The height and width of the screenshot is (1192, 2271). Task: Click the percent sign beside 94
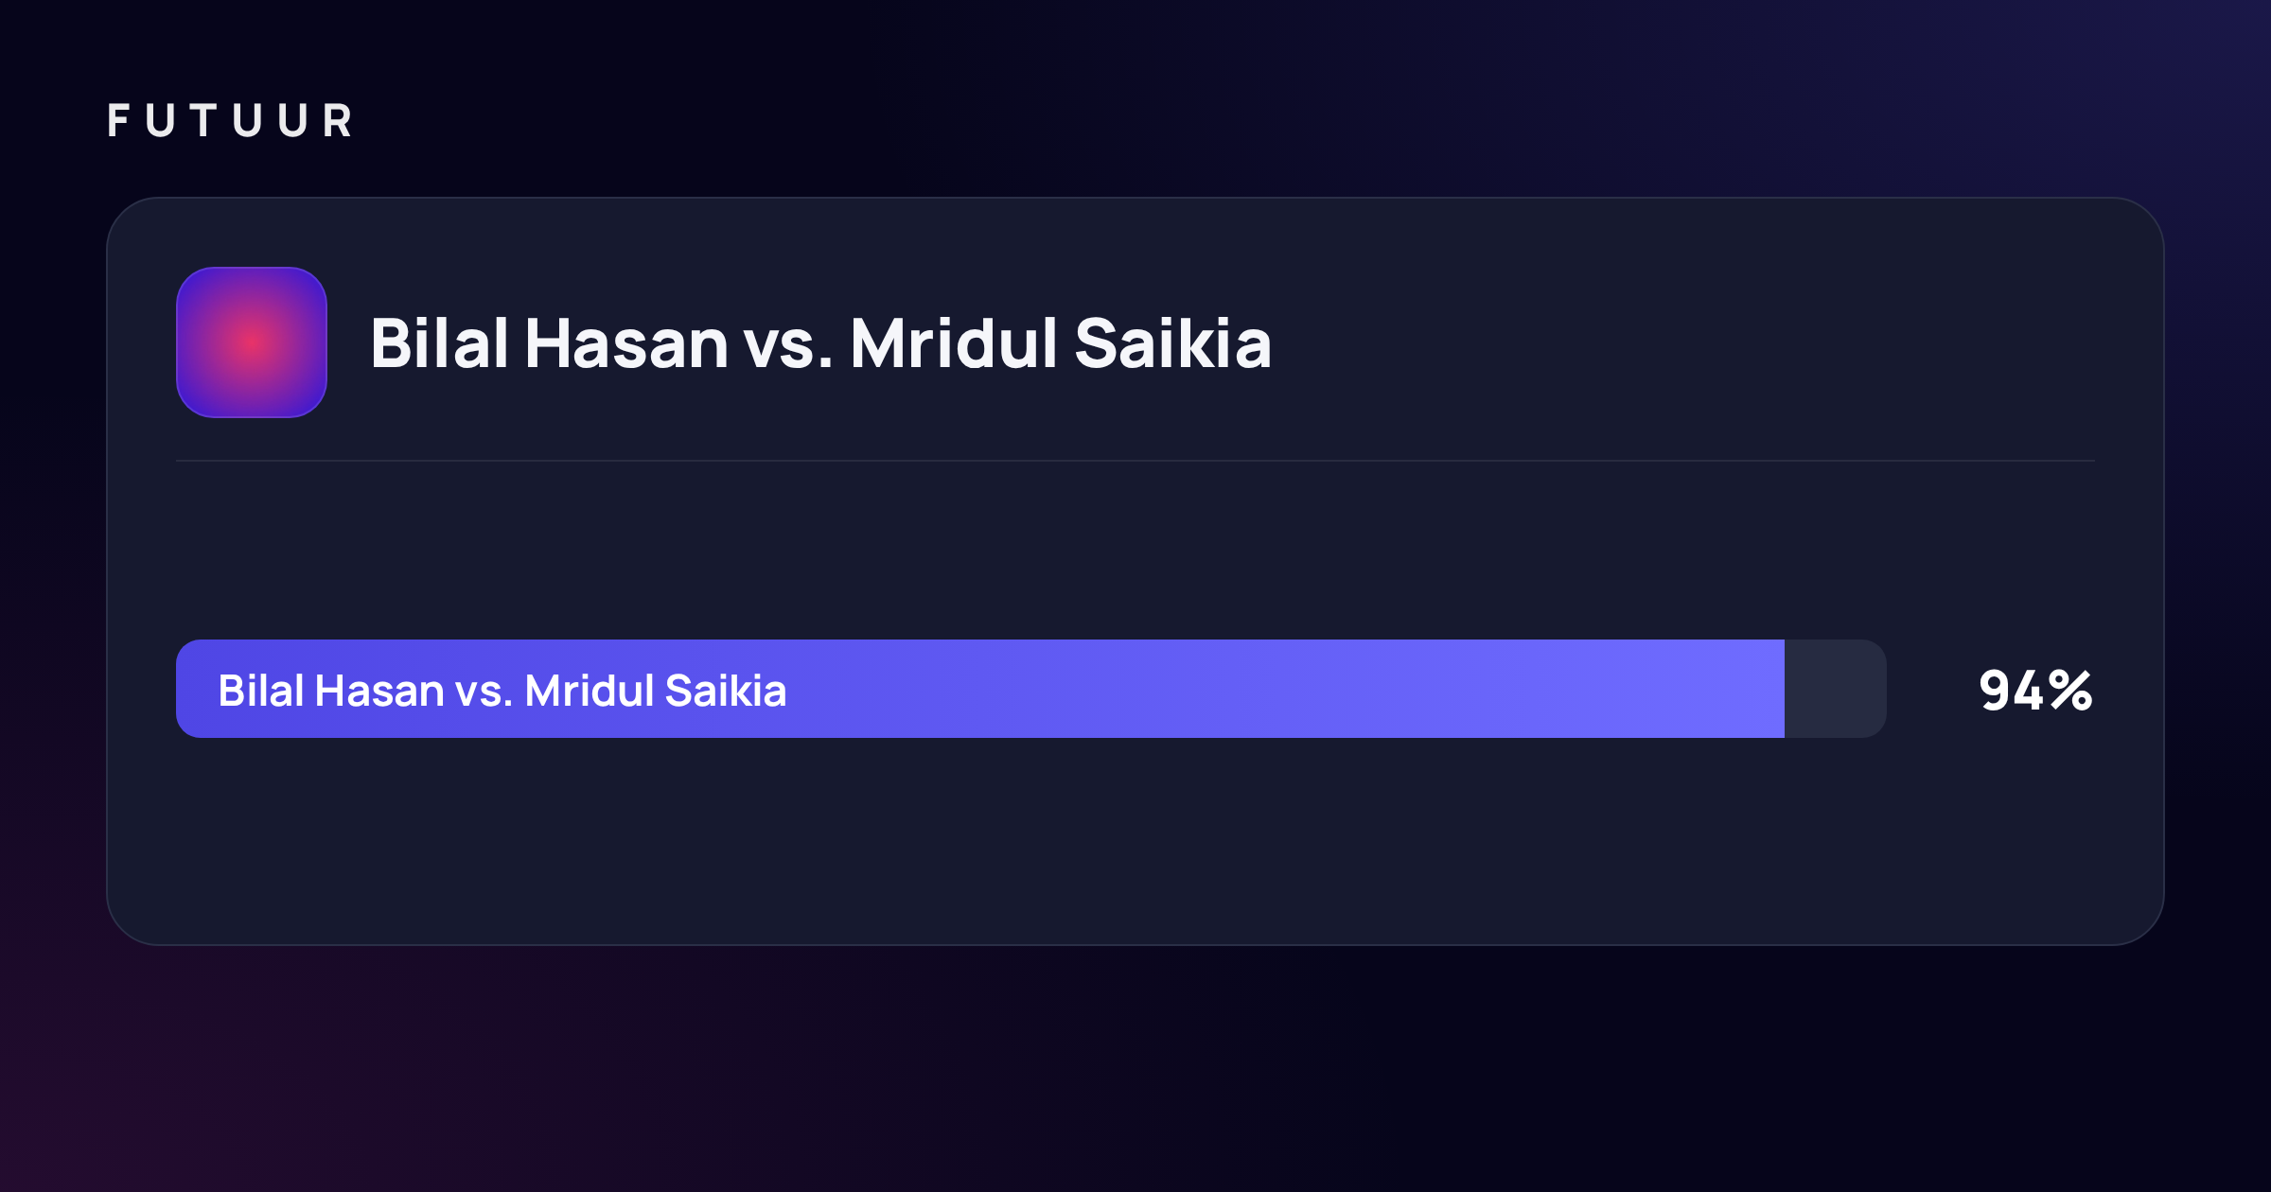click(2070, 690)
